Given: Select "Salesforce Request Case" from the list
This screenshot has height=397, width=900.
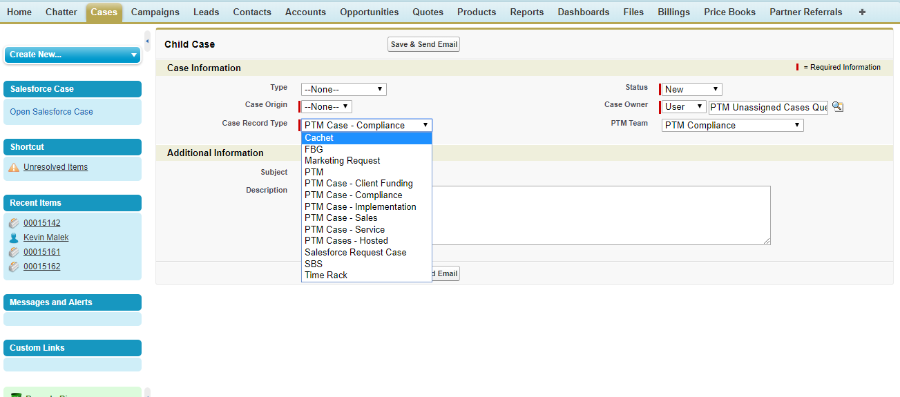Looking at the screenshot, I should click(355, 252).
